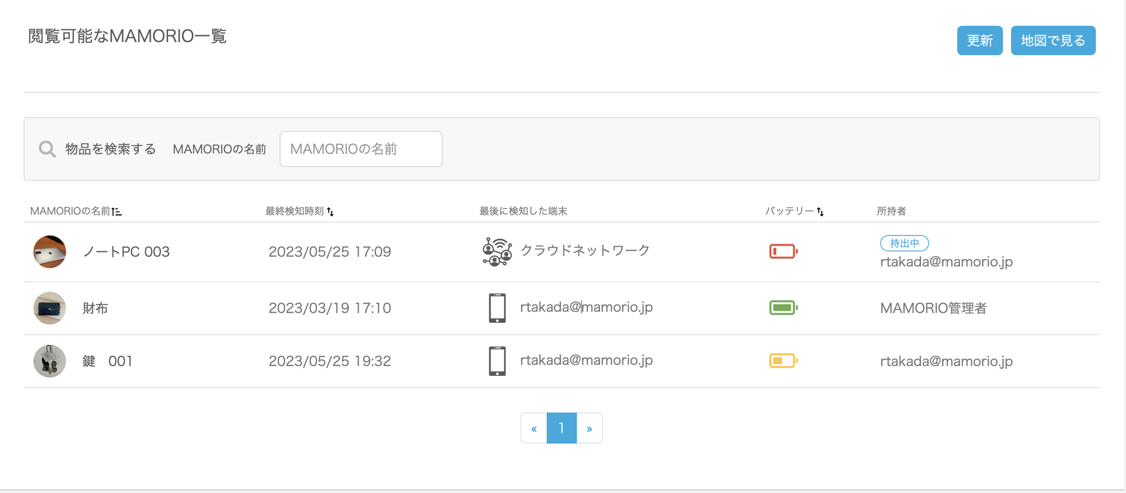Screen dimensions: 1126x493
Task: Click date 2023/03/19 17:10
Action: coord(330,308)
